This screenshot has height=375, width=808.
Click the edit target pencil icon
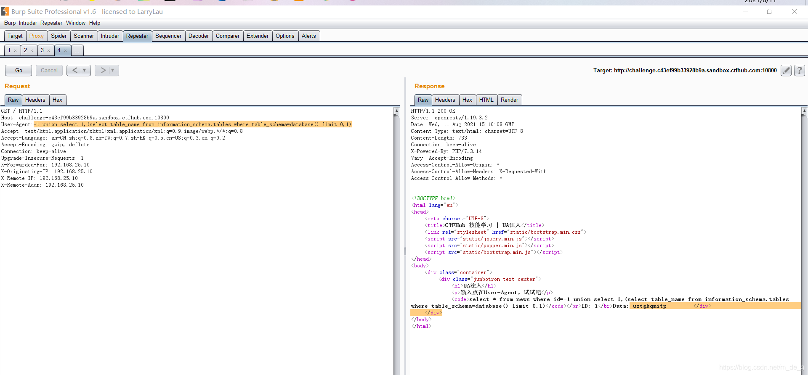tap(786, 70)
